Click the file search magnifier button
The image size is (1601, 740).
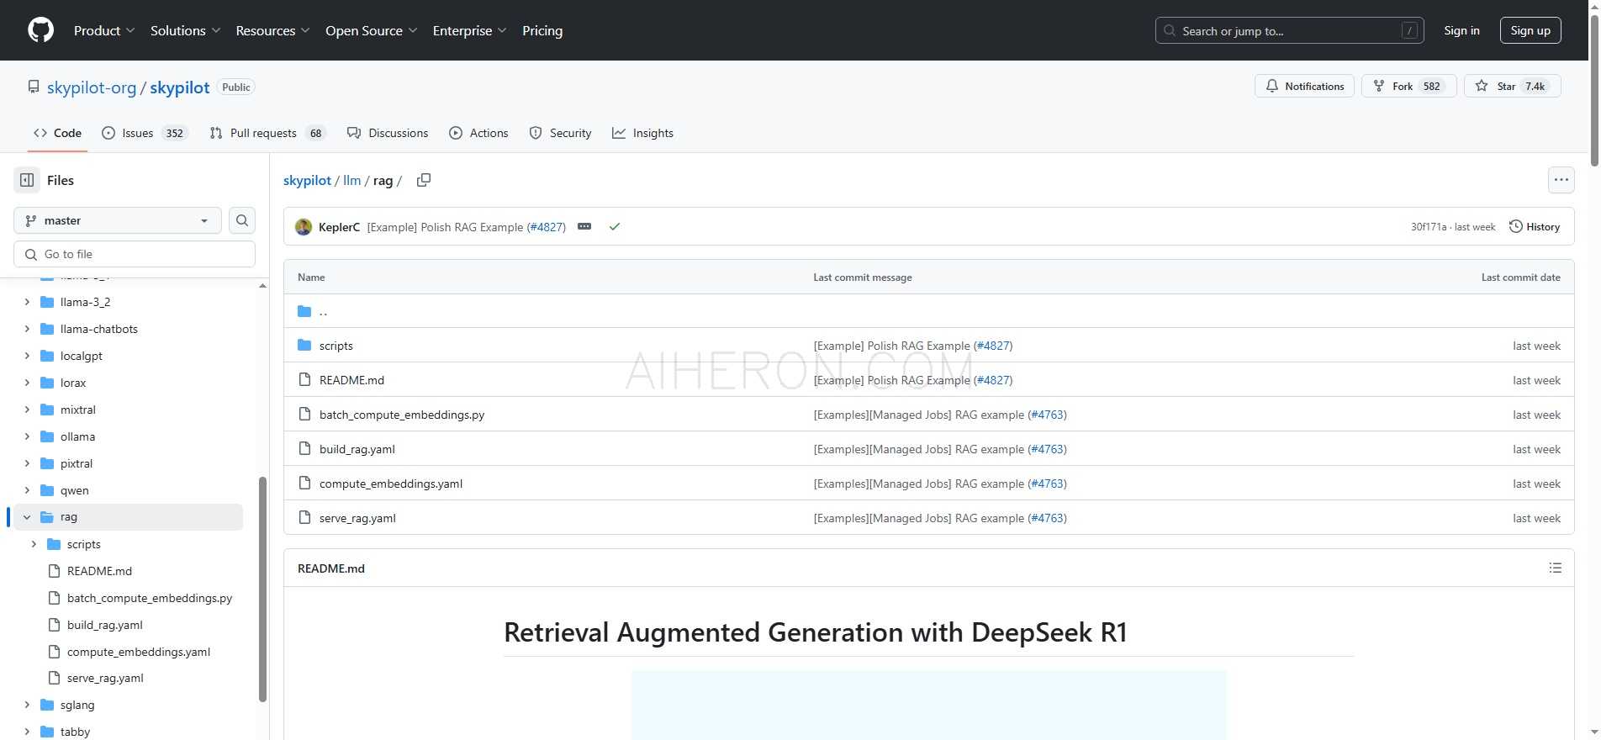pos(242,220)
